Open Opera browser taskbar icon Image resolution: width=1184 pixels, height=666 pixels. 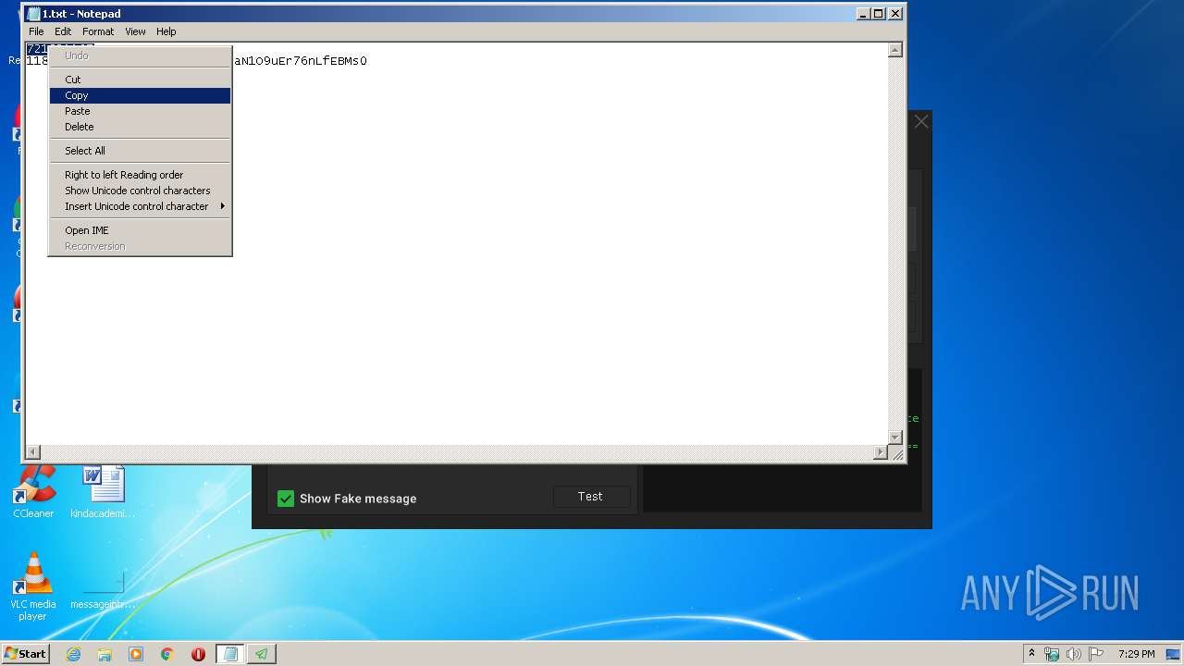click(198, 654)
